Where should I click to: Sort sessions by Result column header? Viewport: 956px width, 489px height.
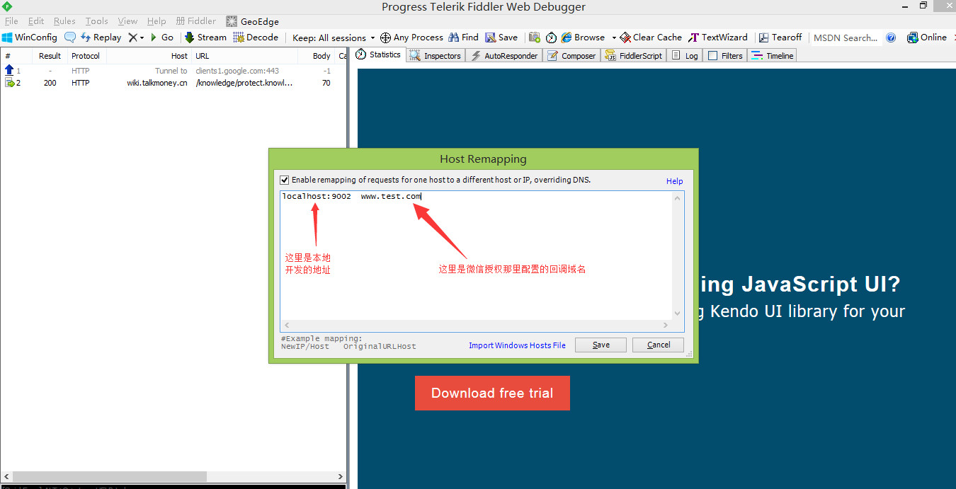point(50,56)
